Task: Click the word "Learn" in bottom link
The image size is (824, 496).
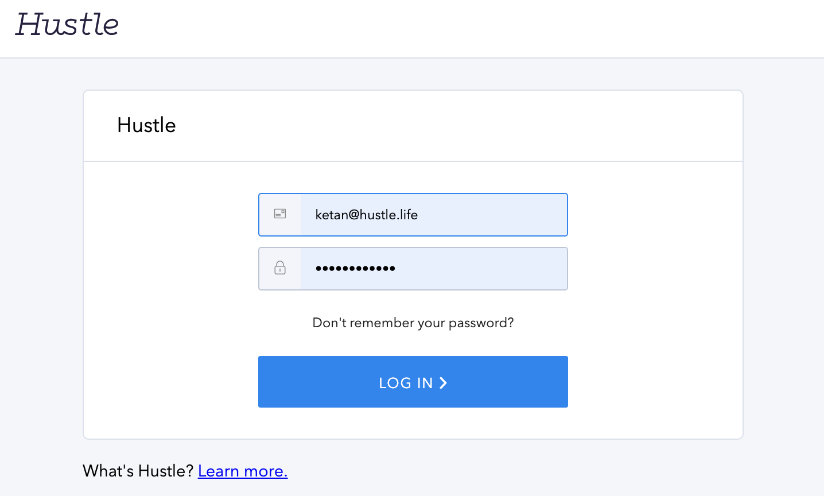Action: point(219,471)
